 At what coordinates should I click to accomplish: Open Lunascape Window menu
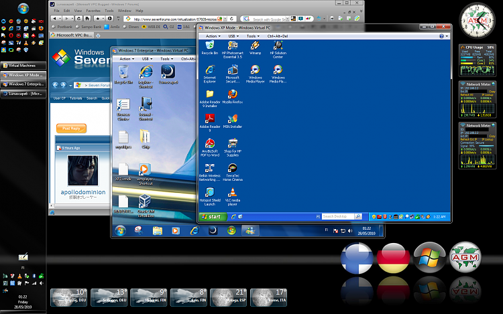pos(125,11)
